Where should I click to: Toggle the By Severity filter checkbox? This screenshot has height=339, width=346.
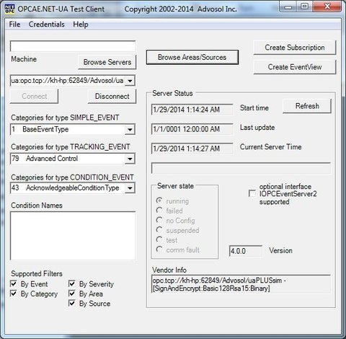click(x=72, y=283)
